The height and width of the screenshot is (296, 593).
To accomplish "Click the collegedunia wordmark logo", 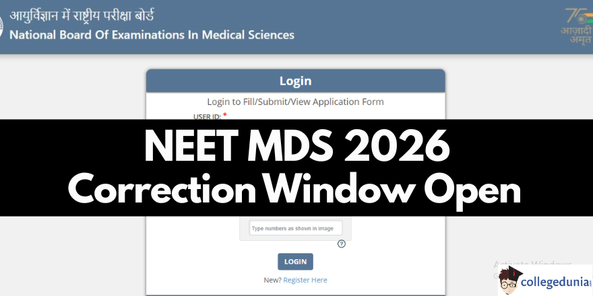I will (556, 282).
